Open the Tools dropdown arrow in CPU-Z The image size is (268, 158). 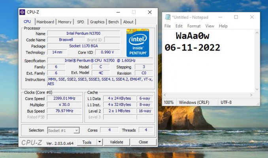point(100,142)
